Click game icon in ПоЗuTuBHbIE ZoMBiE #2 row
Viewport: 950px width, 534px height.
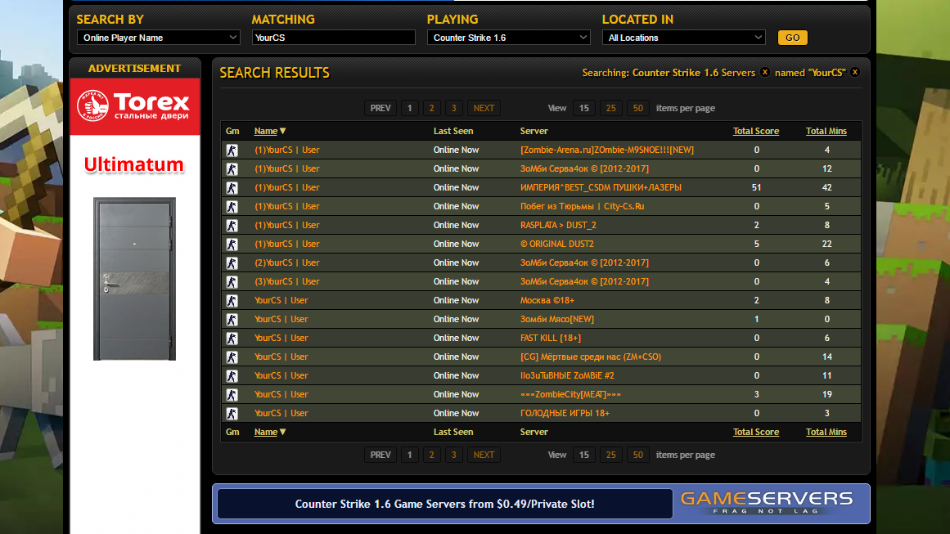point(232,375)
